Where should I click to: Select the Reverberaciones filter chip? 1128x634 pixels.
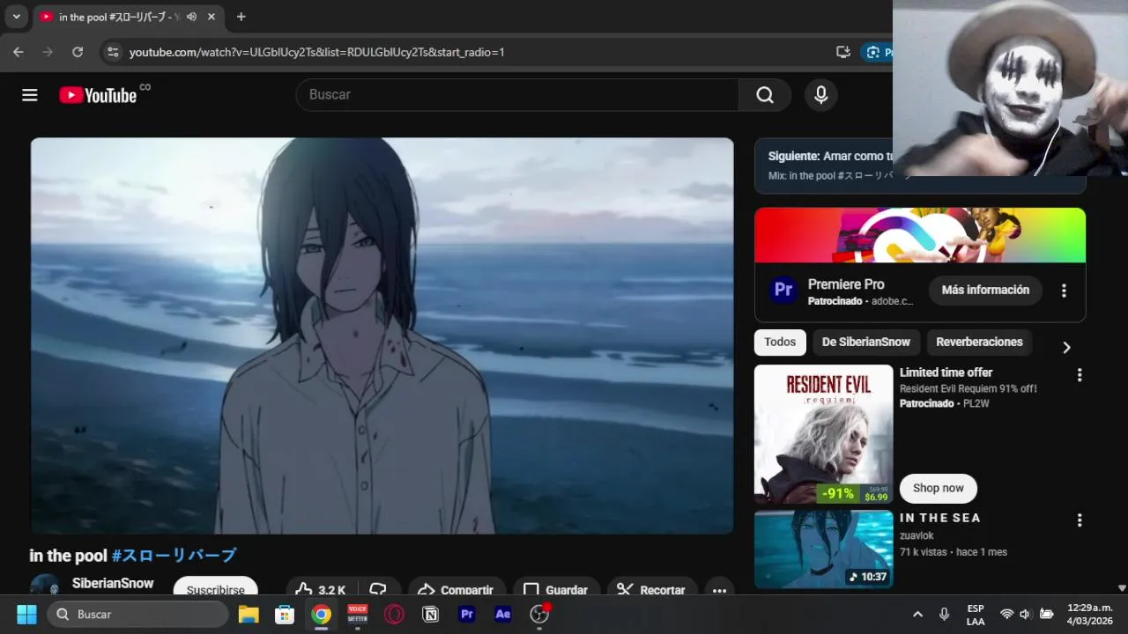tap(979, 342)
